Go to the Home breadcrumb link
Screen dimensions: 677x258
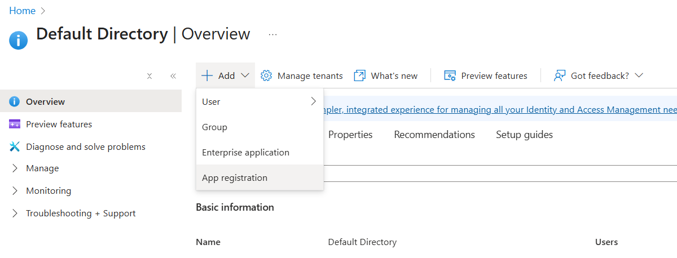(22, 11)
